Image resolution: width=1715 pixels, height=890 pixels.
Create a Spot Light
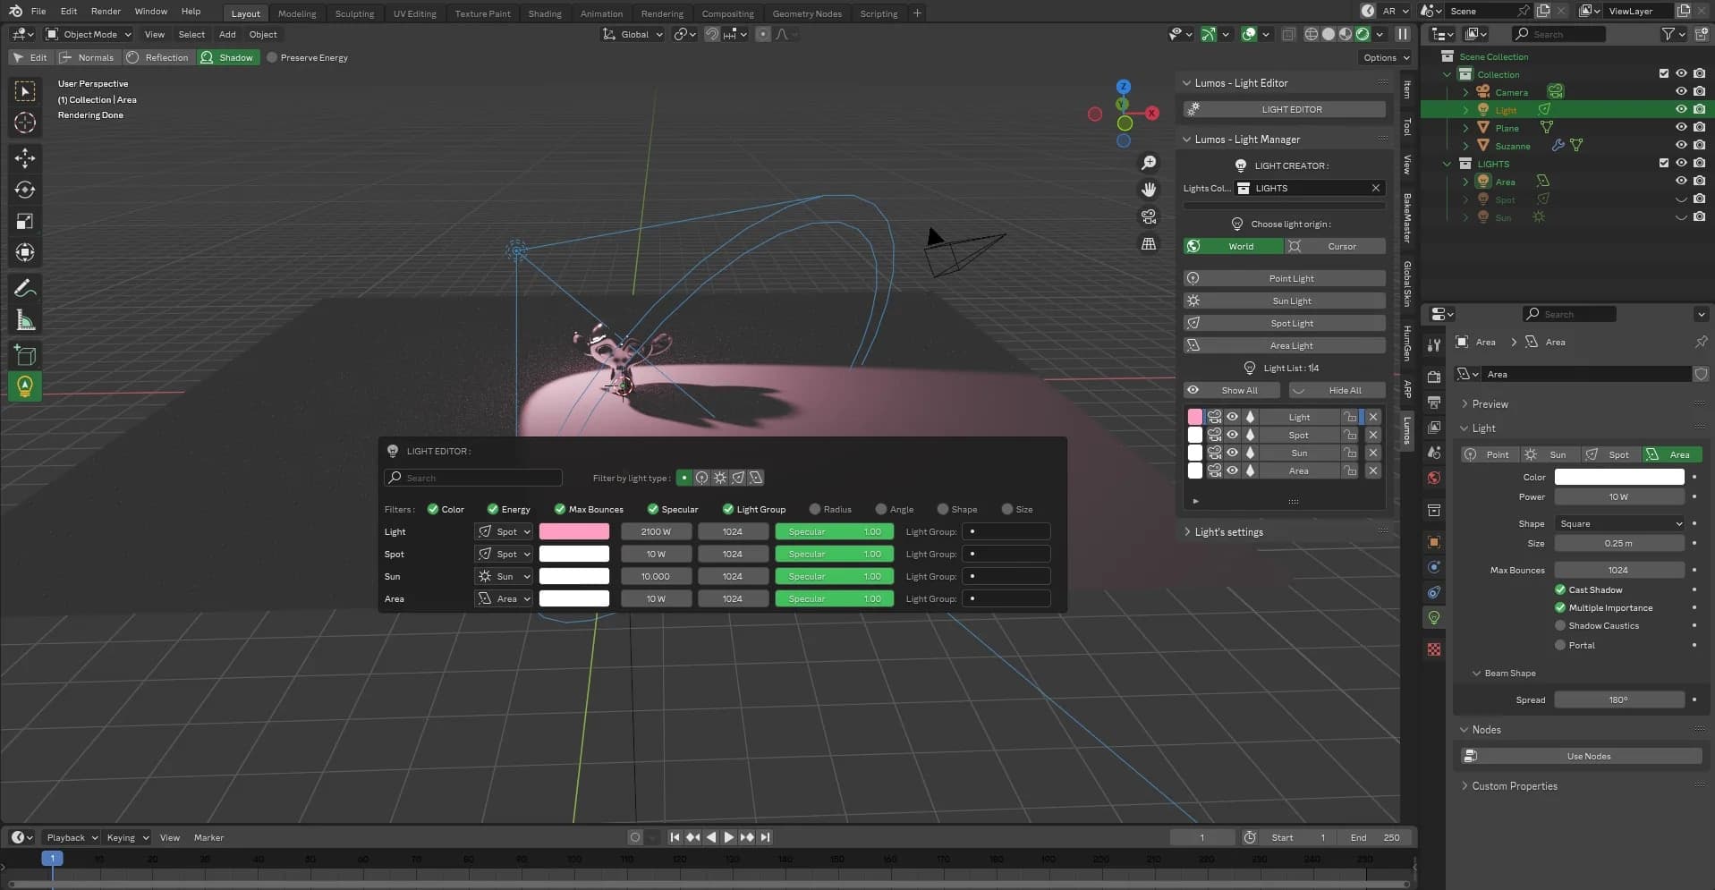point(1285,323)
